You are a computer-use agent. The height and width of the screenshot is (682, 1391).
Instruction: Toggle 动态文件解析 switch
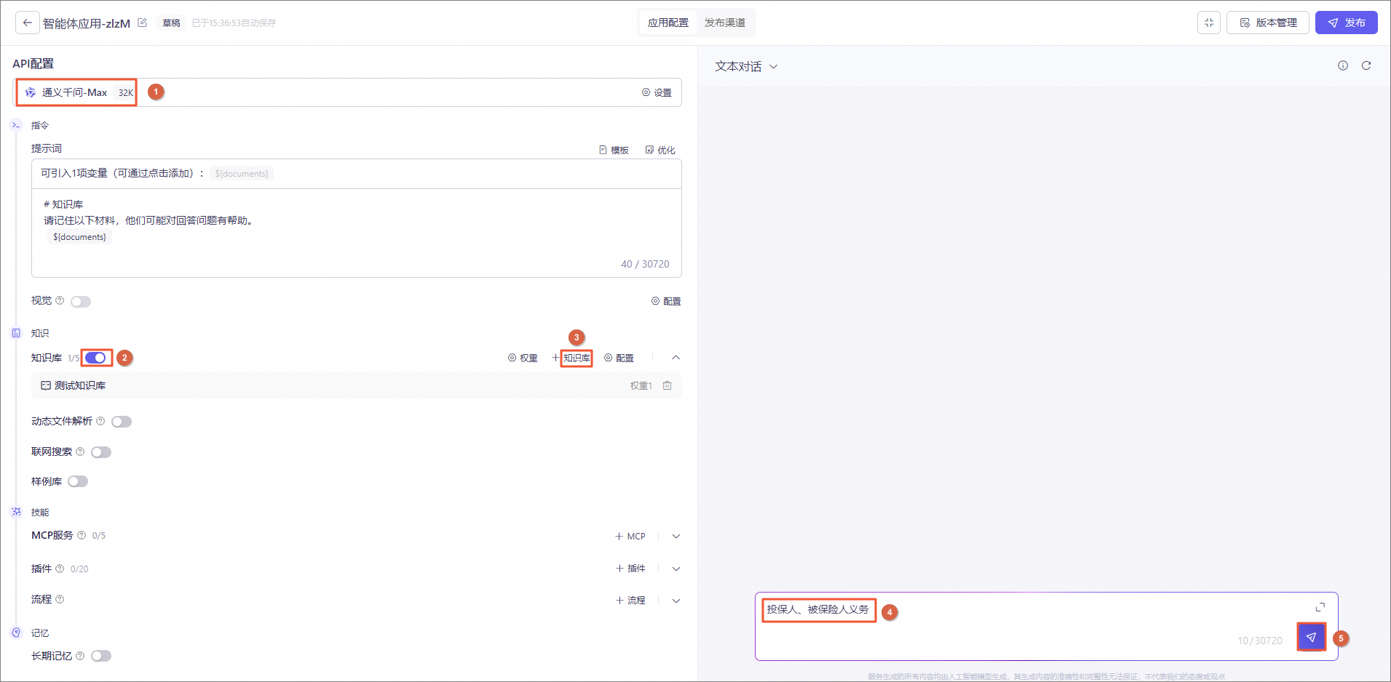(122, 422)
